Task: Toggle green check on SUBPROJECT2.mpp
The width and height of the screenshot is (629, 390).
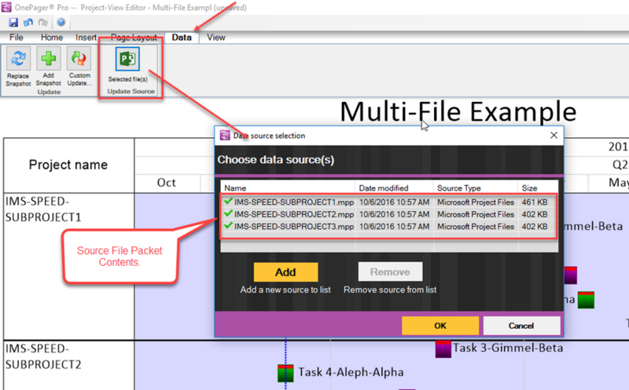Action: coord(228,213)
